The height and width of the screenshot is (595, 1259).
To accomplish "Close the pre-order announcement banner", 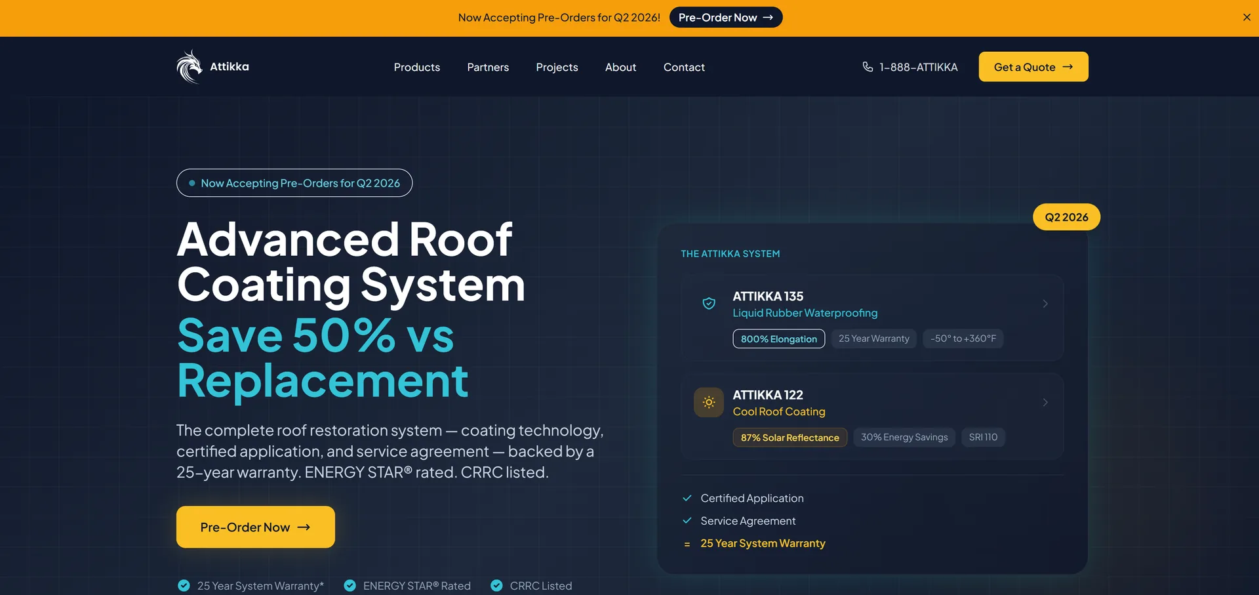I will tap(1247, 18).
